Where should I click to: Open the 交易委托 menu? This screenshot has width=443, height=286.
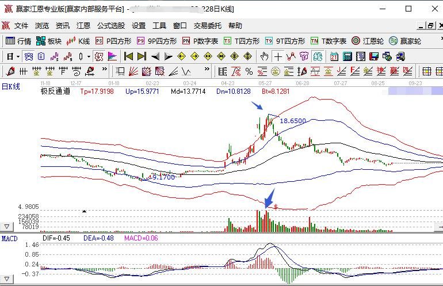(x=207, y=26)
